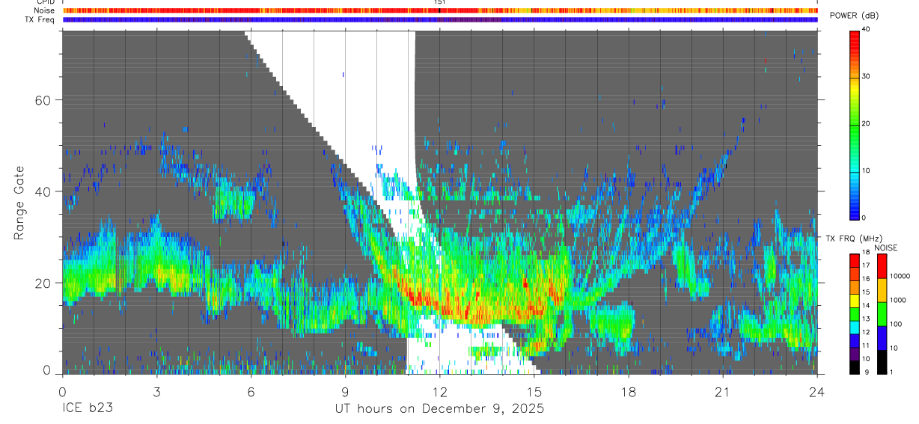This screenshot has height=424, width=919.
Task: Click the 24 tick on the UT hours axis
Action: click(x=817, y=392)
